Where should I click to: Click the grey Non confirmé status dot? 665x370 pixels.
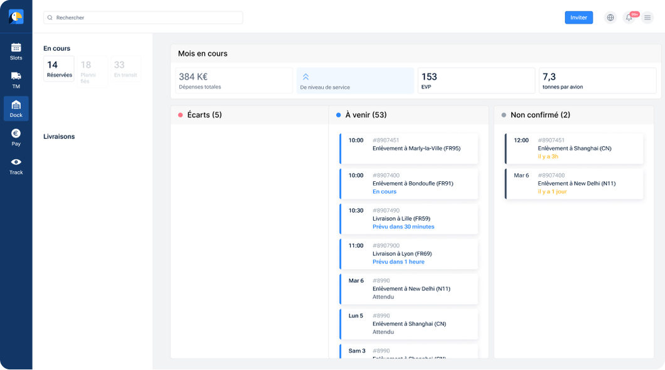[504, 115]
